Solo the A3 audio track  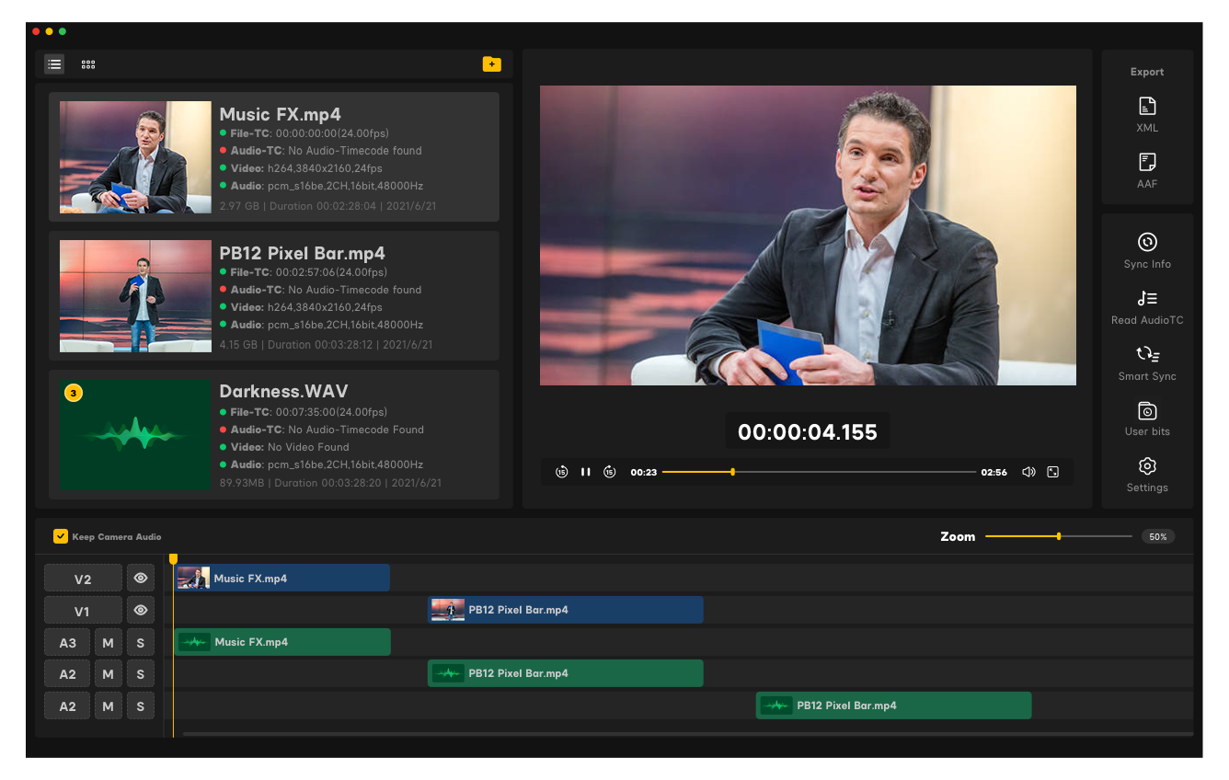(140, 642)
